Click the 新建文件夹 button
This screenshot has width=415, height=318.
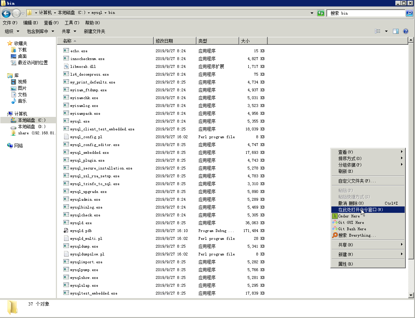coord(94,31)
